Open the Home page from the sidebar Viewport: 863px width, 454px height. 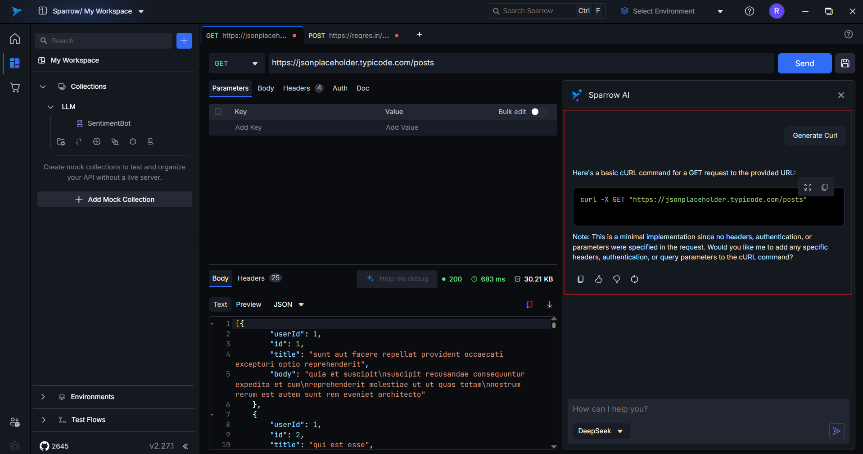pyautogui.click(x=15, y=39)
